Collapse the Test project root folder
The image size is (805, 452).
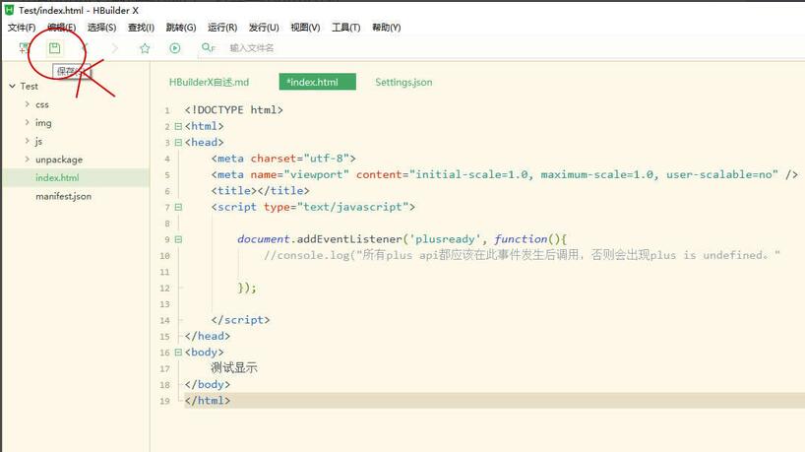point(11,86)
